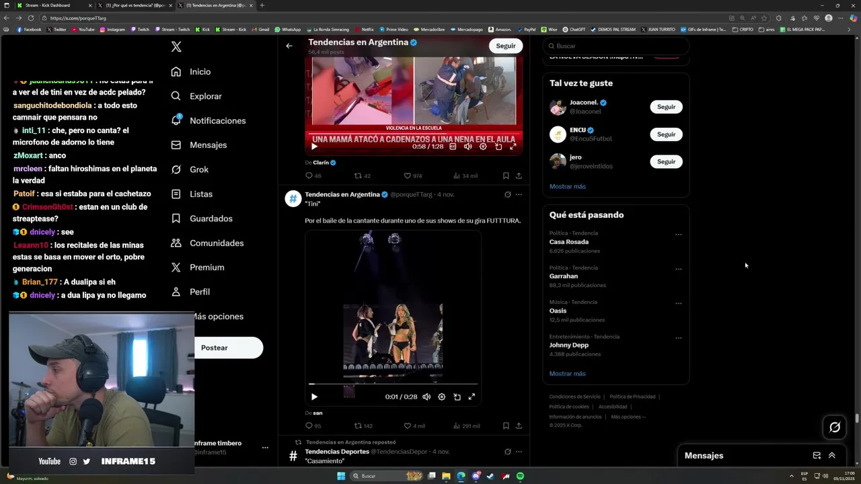Viewport: 861px width, 484px height.
Task: Open settings gear on the Tini video
Action: pos(442,397)
